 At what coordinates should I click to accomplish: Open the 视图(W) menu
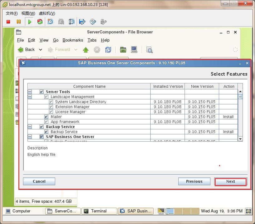pyautogui.click(x=28, y=13)
